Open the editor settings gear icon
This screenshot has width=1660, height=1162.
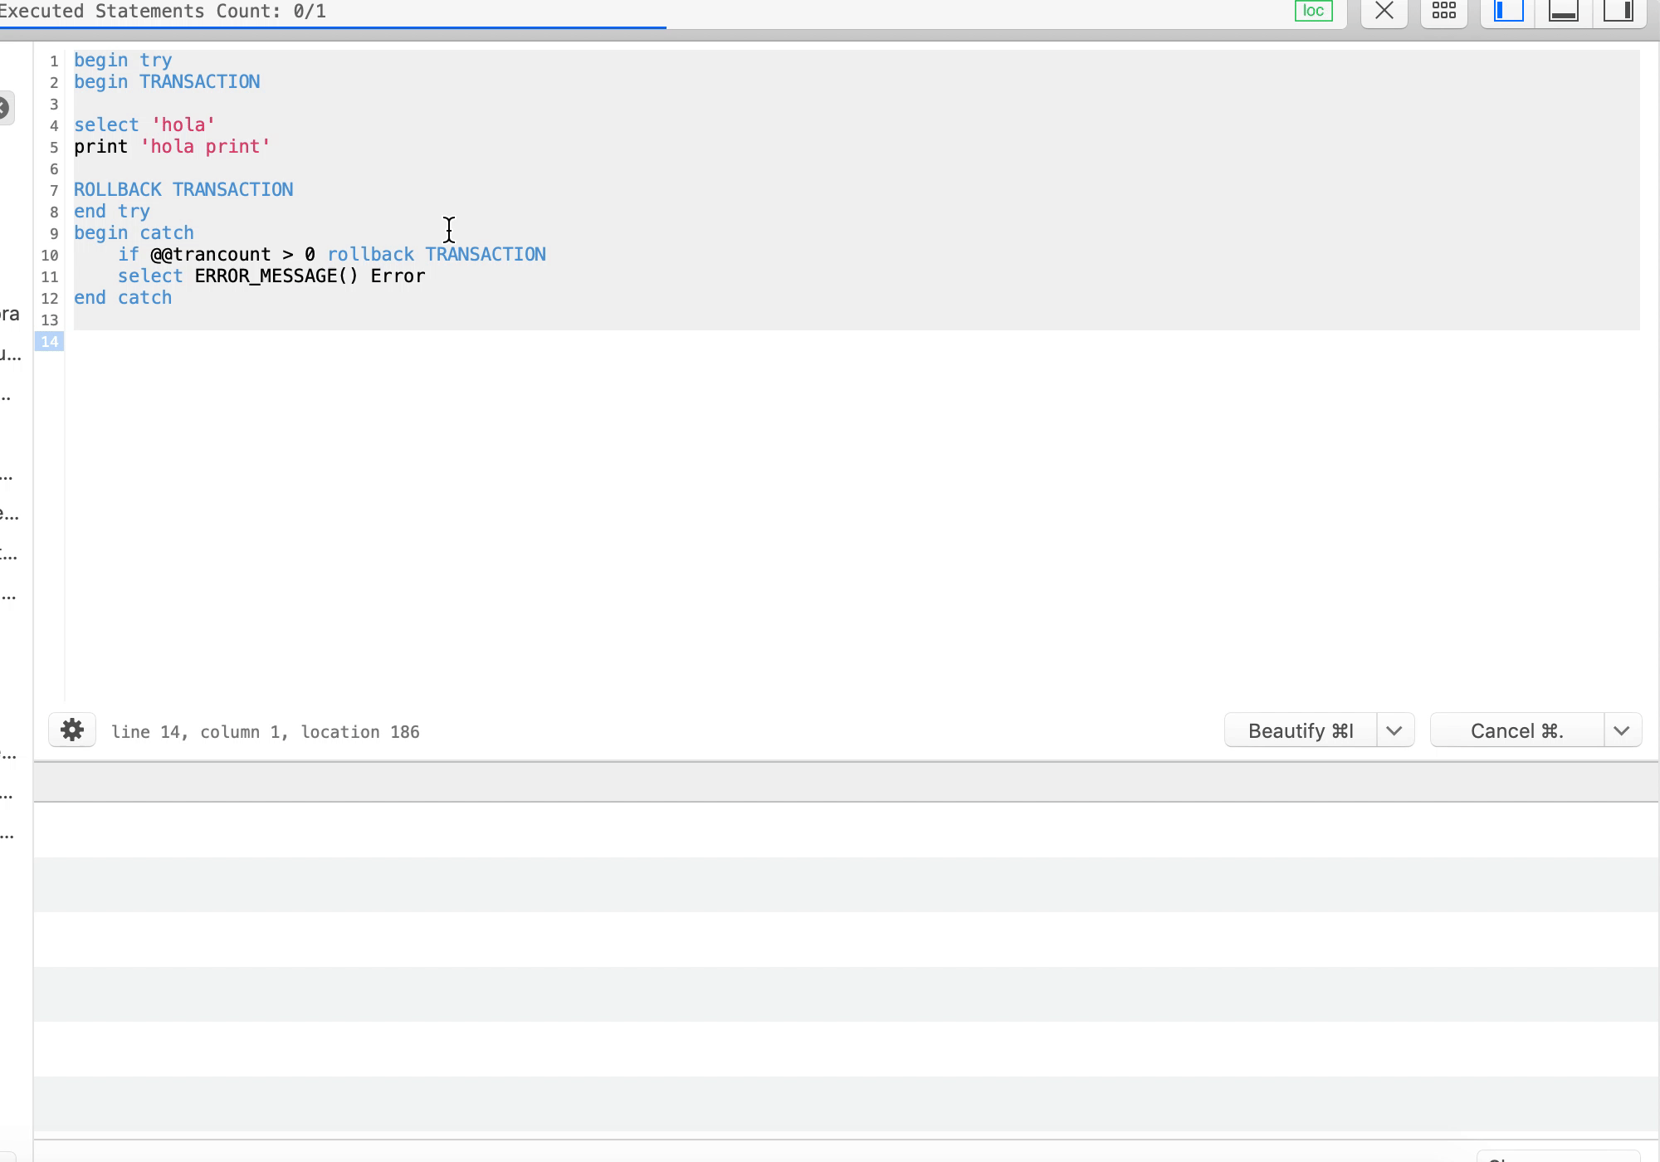(x=72, y=730)
